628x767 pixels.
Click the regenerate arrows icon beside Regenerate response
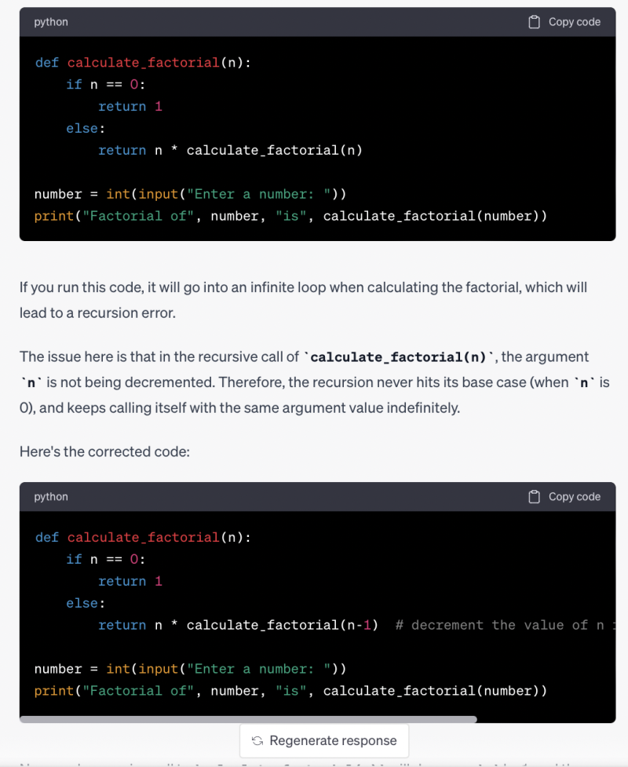[257, 740]
